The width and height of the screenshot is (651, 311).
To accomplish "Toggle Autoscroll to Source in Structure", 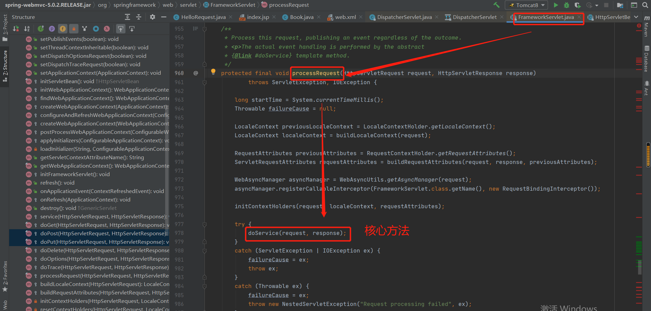I will tap(120, 29).
